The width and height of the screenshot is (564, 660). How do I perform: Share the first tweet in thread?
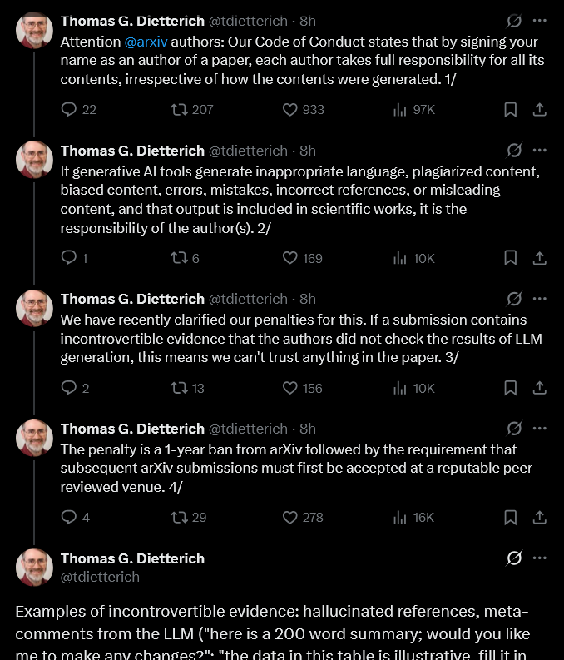539,109
